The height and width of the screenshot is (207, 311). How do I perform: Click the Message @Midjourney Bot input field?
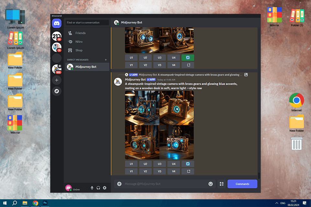coord(165,184)
